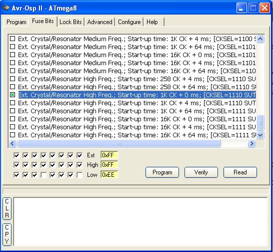Check Medium Freq. 16K CK + 0 ms option

[x=12, y=55]
